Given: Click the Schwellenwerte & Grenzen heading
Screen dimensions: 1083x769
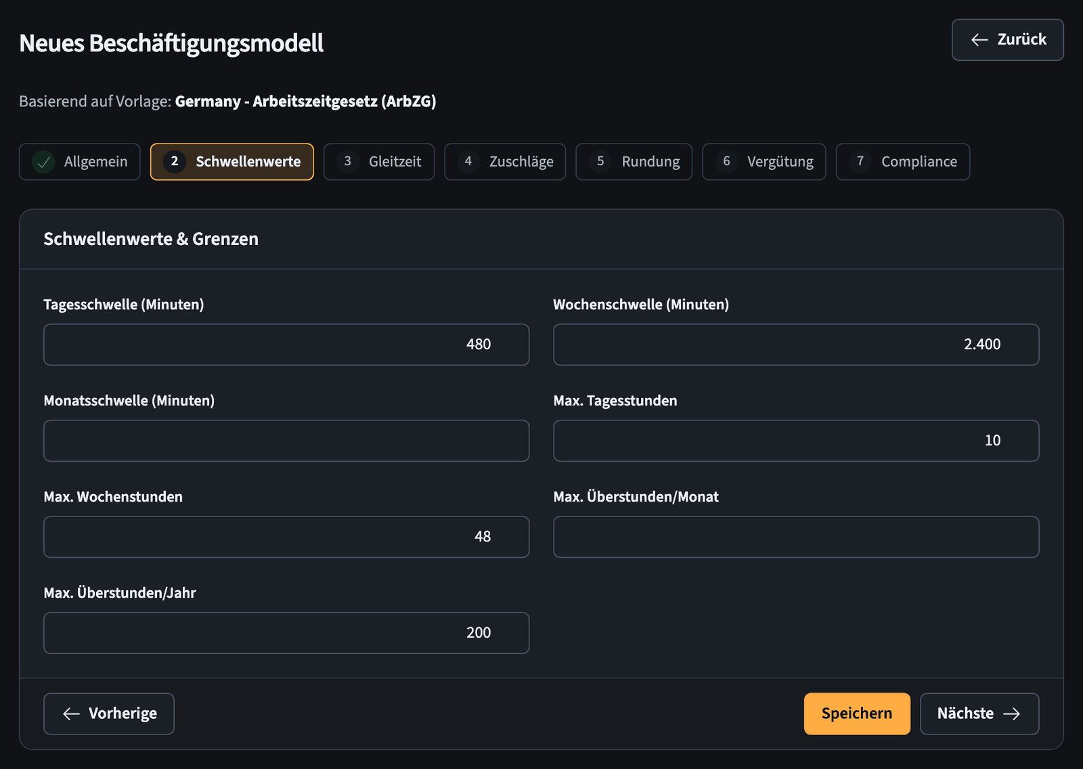Looking at the screenshot, I should 151,239.
